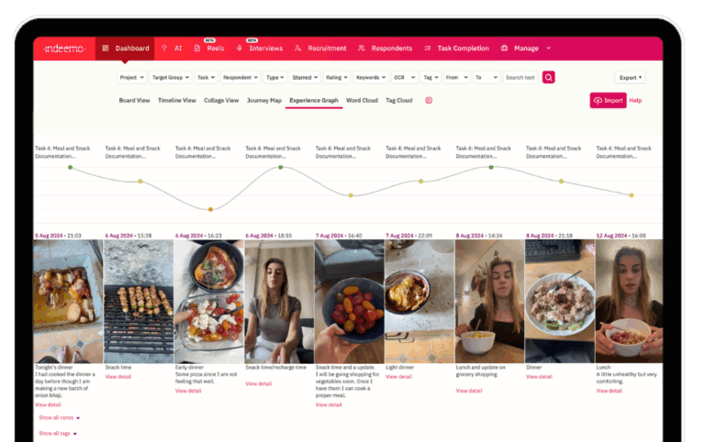Open the Respondents section

(386, 49)
